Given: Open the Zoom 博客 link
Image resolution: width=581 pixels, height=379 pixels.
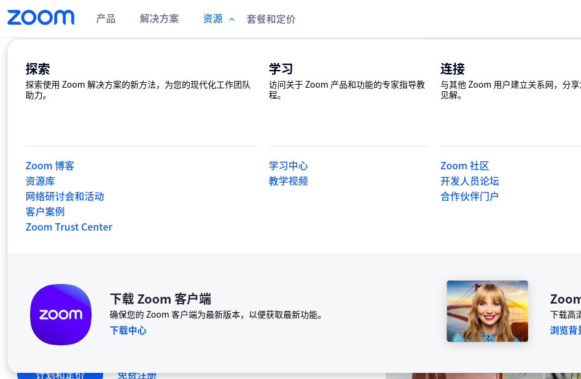Looking at the screenshot, I should coord(50,166).
